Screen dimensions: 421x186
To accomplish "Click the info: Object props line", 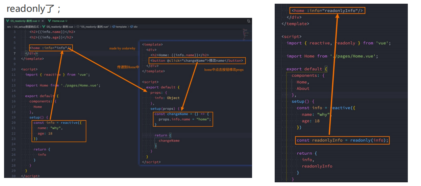I will click(167, 98).
